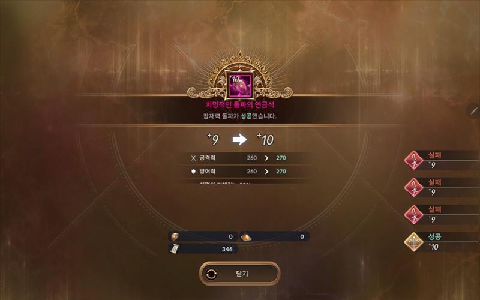Select the second 실패 +9 history icon
480x300 pixels.
pyautogui.click(x=414, y=187)
